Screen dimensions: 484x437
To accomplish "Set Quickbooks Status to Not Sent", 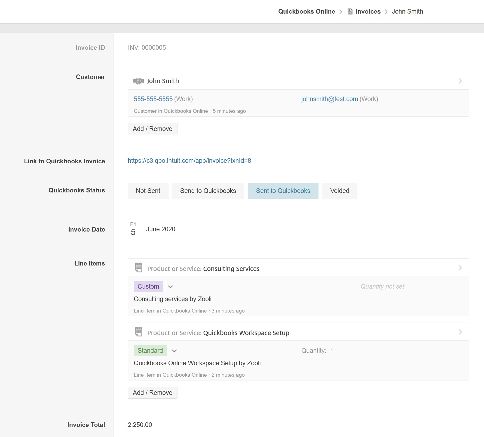I will (x=148, y=191).
